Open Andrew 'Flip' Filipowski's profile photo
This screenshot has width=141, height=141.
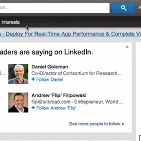pos(18,103)
